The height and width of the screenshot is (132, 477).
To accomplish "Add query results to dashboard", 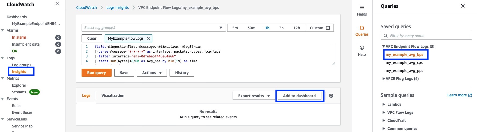I will (299, 96).
